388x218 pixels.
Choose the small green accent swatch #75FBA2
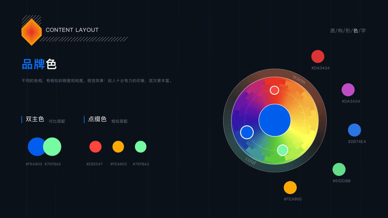[x=141, y=146]
